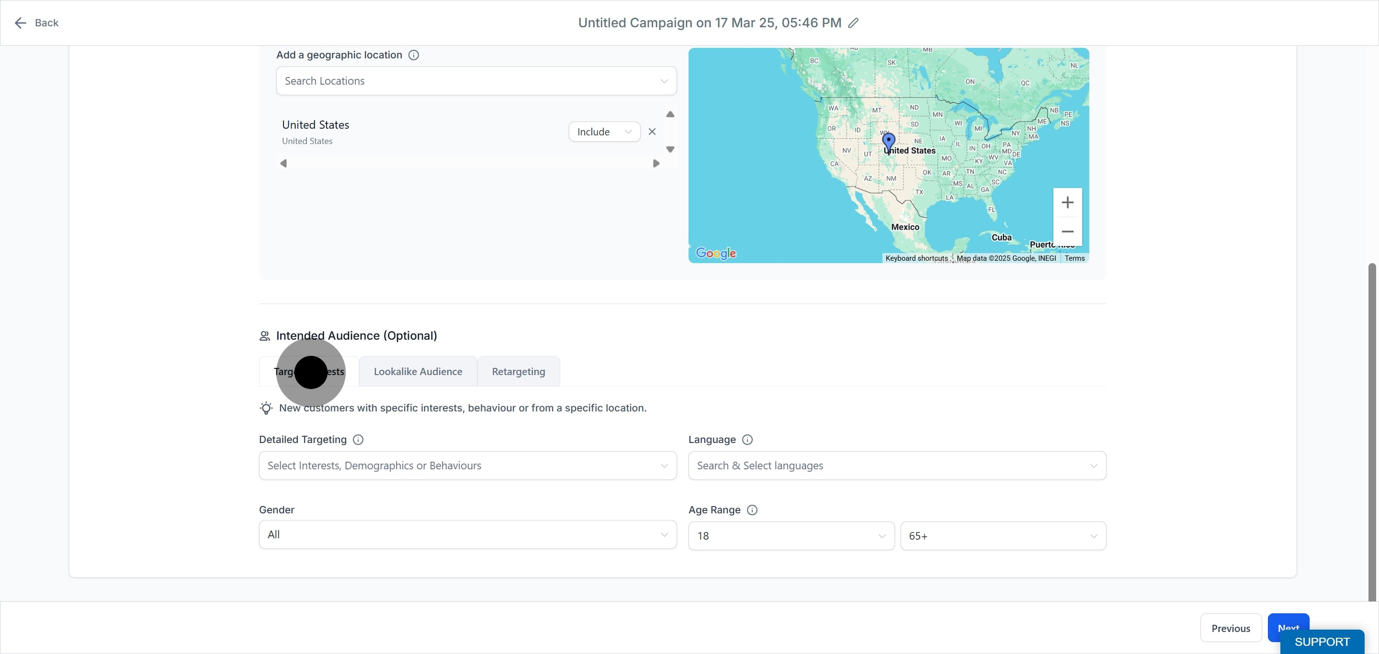Switch to the Retargeting tab

click(x=518, y=372)
